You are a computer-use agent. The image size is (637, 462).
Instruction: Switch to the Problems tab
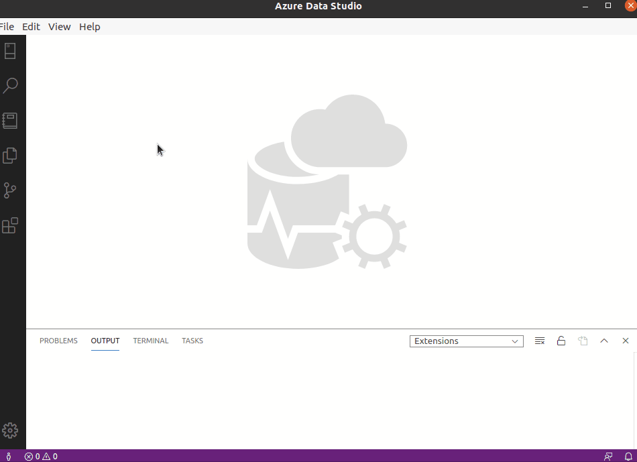pyautogui.click(x=58, y=341)
